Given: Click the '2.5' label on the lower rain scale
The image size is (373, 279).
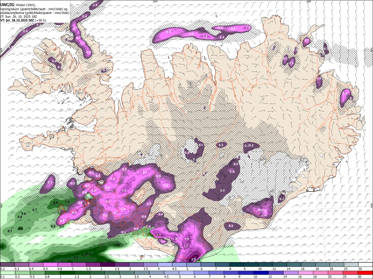Looking at the screenshot, I should coord(107,277).
